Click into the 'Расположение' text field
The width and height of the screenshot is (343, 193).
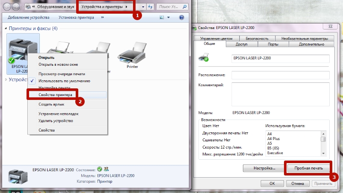pyautogui.click(x=281, y=75)
